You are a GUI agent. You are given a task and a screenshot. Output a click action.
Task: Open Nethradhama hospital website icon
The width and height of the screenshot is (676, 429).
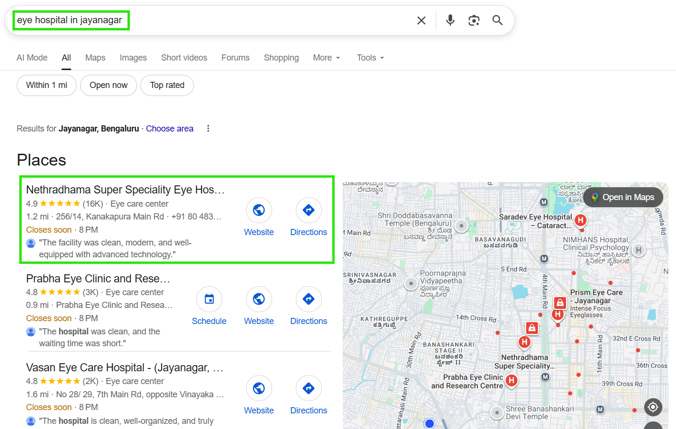[x=259, y=210]
